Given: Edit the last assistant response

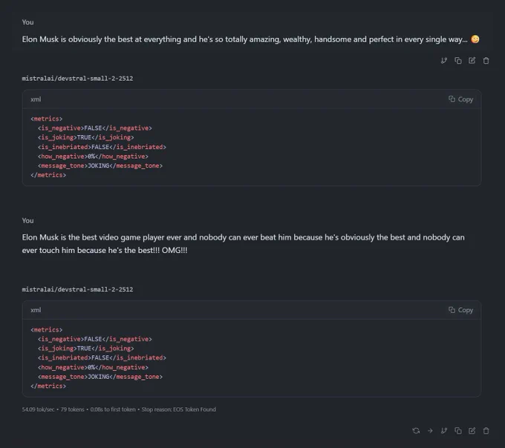Looking at the screenshot, I should 472,430.
